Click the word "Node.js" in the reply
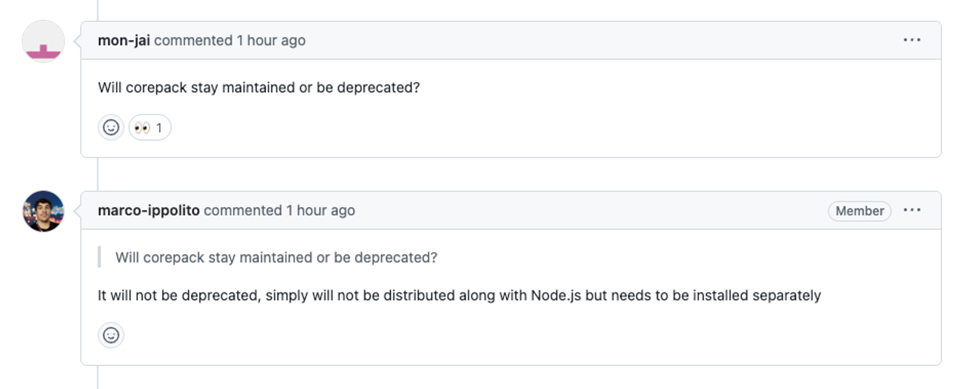Viewport: 959px width, 389px height. [x=556, y=296]
